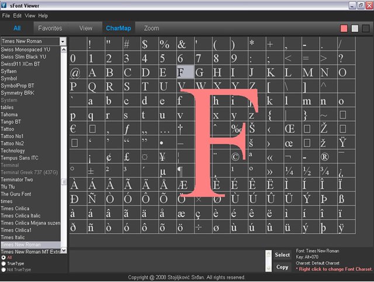Open the Edit menu

[17, 16]
